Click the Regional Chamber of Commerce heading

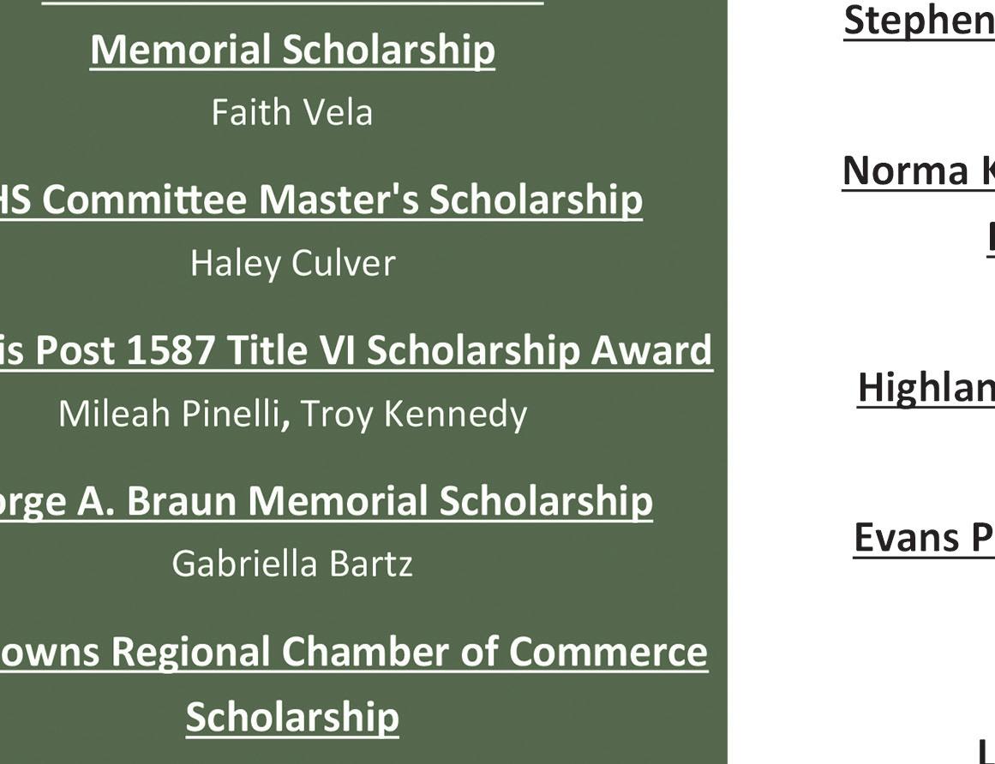coord(353,652)
